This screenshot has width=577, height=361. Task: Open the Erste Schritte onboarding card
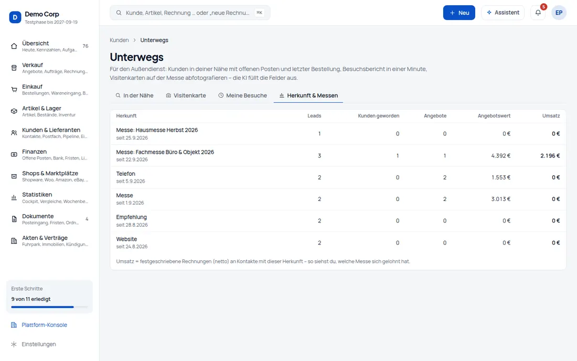click(x=49, y=296)
